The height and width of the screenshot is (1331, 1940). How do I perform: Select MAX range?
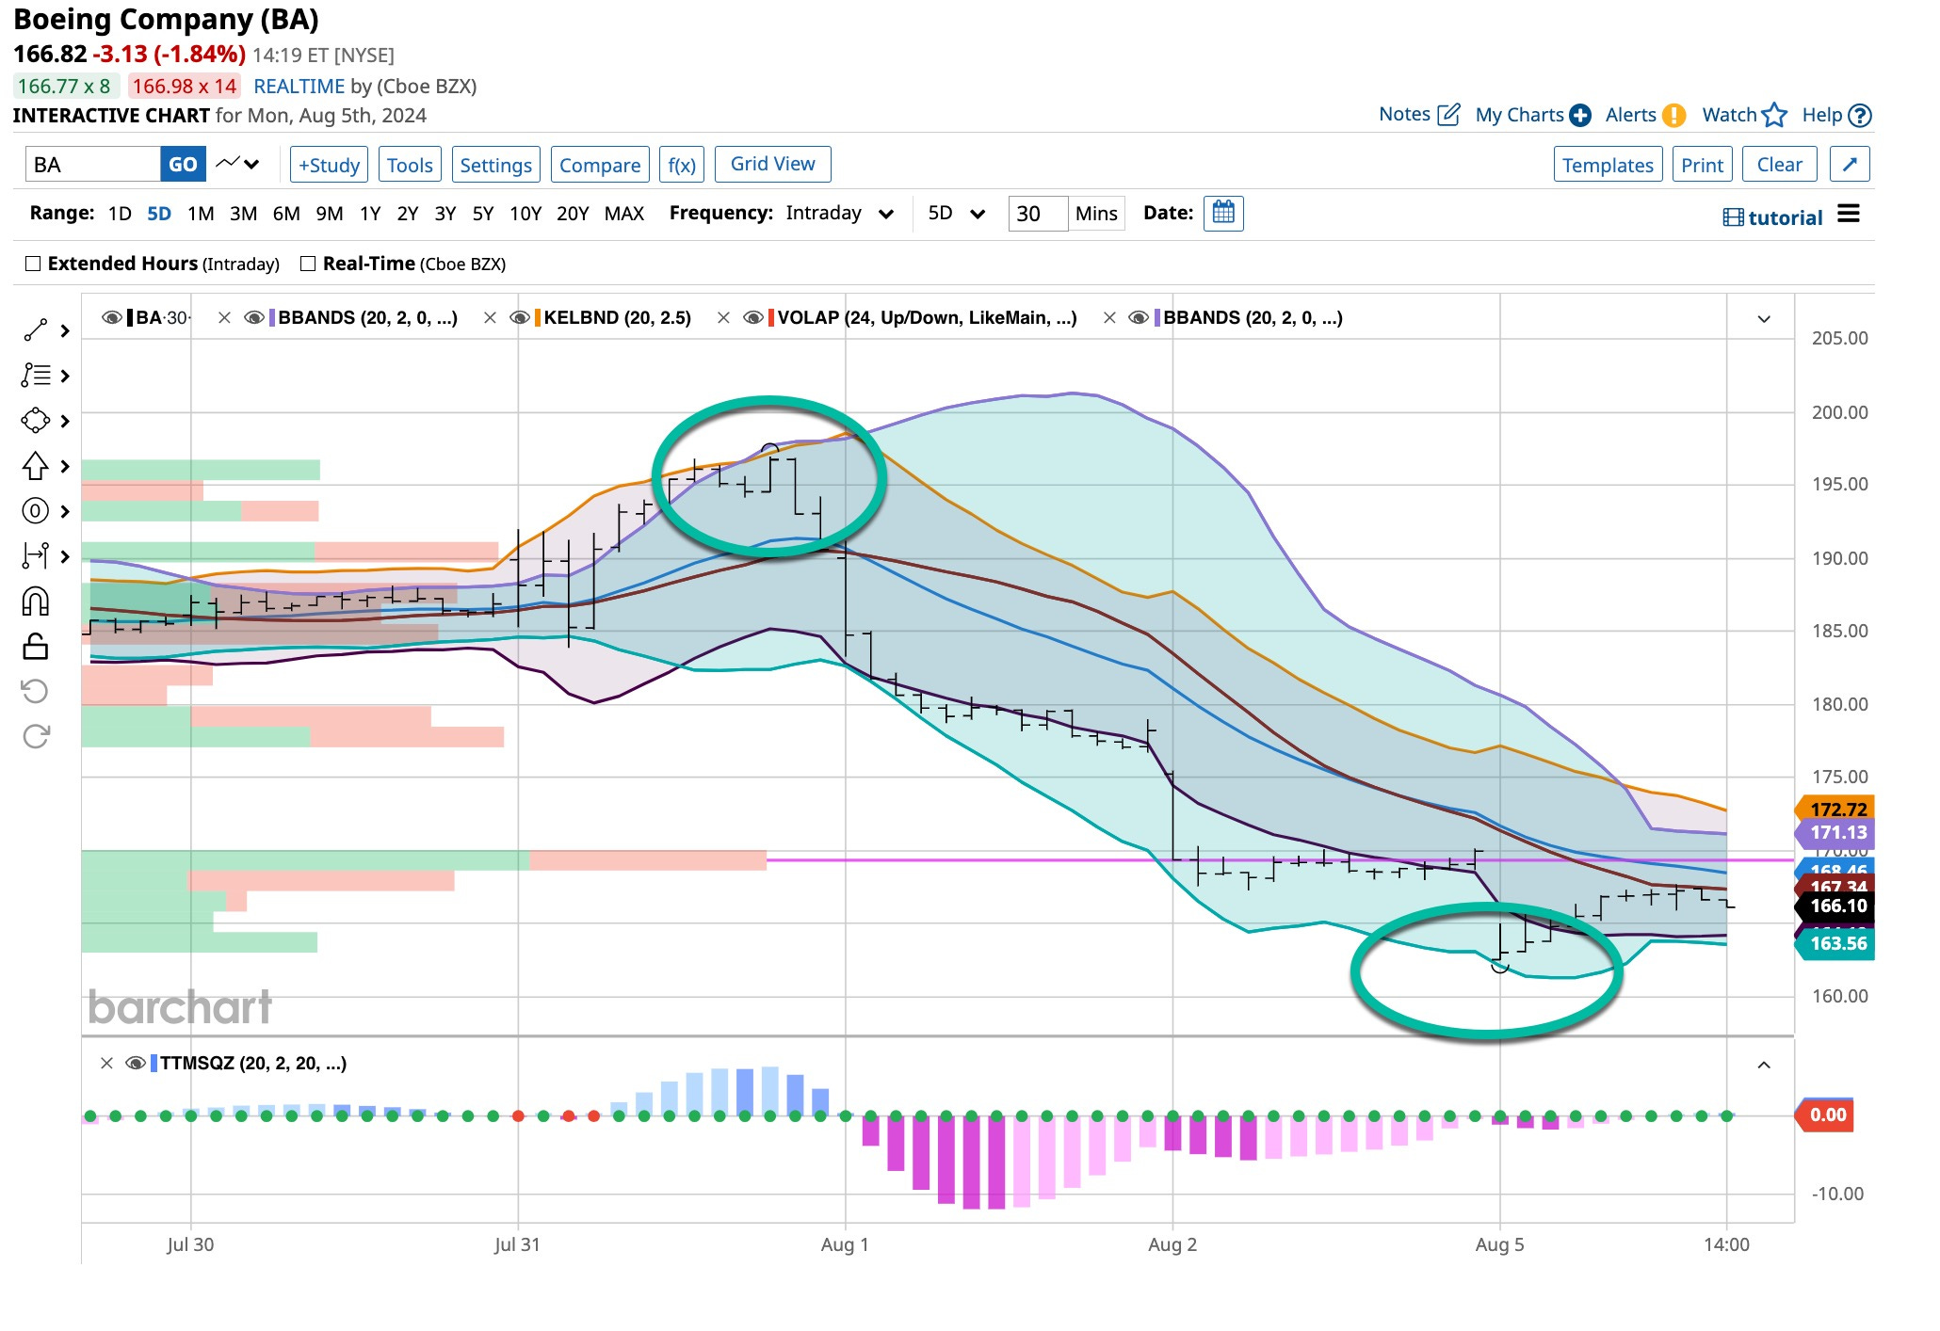pyautogui.click(x=624, y=214)
